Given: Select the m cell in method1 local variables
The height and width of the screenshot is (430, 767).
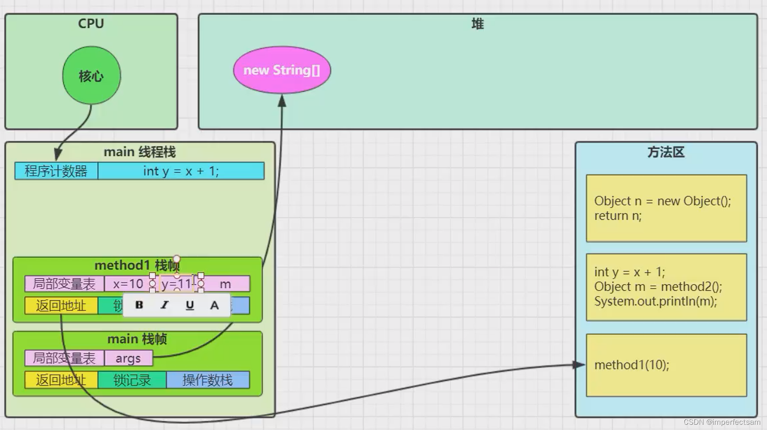Looking at the screenshot, I should click(226, 284).
